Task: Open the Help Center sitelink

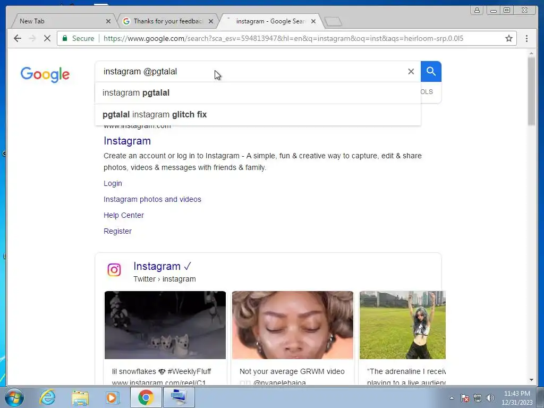Action: coord(123,215)
